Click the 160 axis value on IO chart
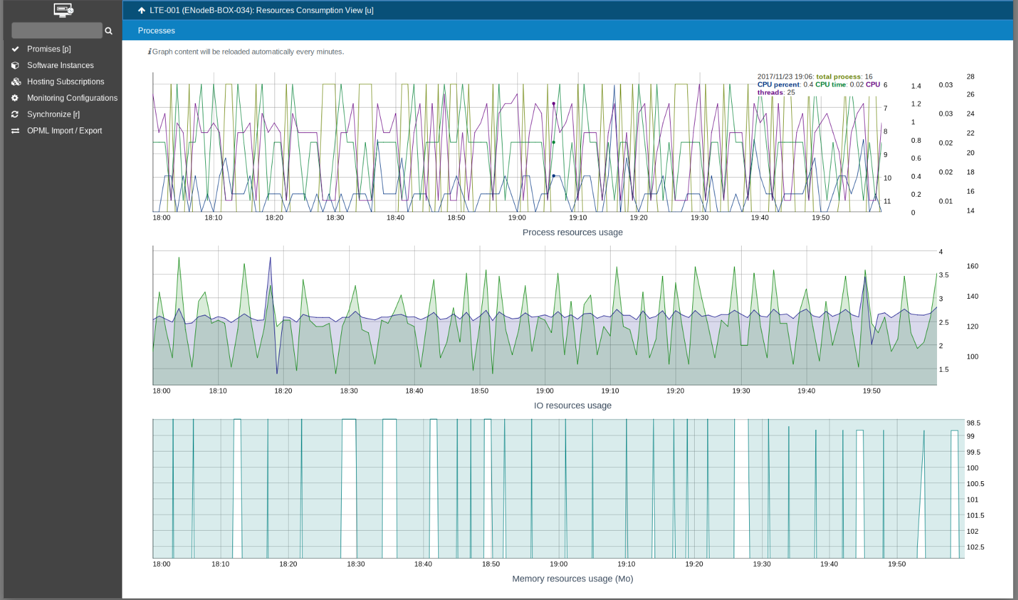Screen dimensions: 1018x600 coord(972,266)
